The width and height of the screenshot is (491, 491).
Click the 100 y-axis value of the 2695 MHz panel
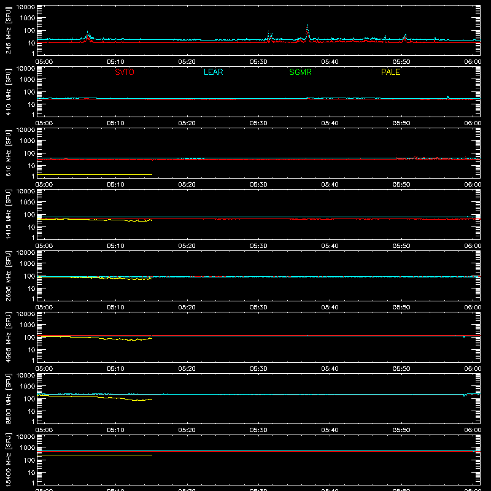(29, 276)
